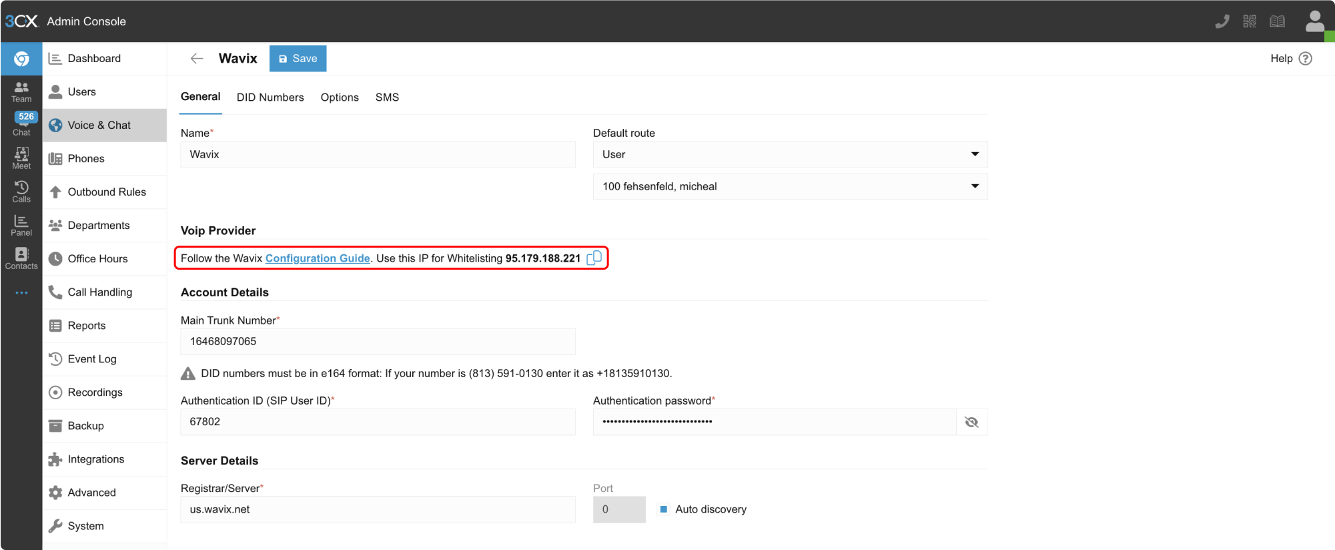Viewport: 1335px width, 550px height.
Task: Open Meet in the left rail
Action: pyautogui.click(x=21, y=158)
